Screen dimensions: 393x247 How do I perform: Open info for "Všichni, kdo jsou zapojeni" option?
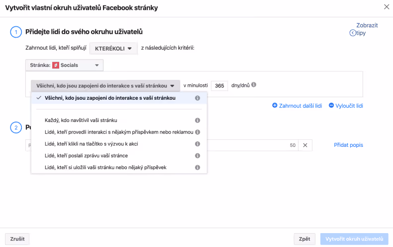197,98
